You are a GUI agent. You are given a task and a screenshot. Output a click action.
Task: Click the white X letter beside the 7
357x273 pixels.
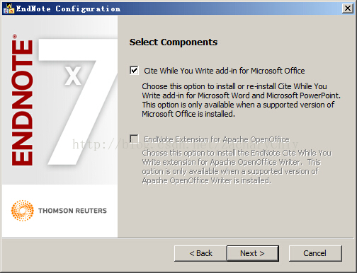click(x=73, y=76)
